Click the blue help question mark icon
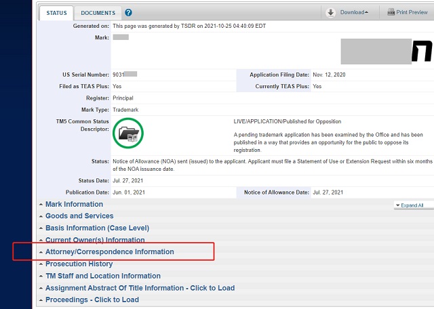Image resolution: width=434 pixels, height=309 pixels. (129, 13)
